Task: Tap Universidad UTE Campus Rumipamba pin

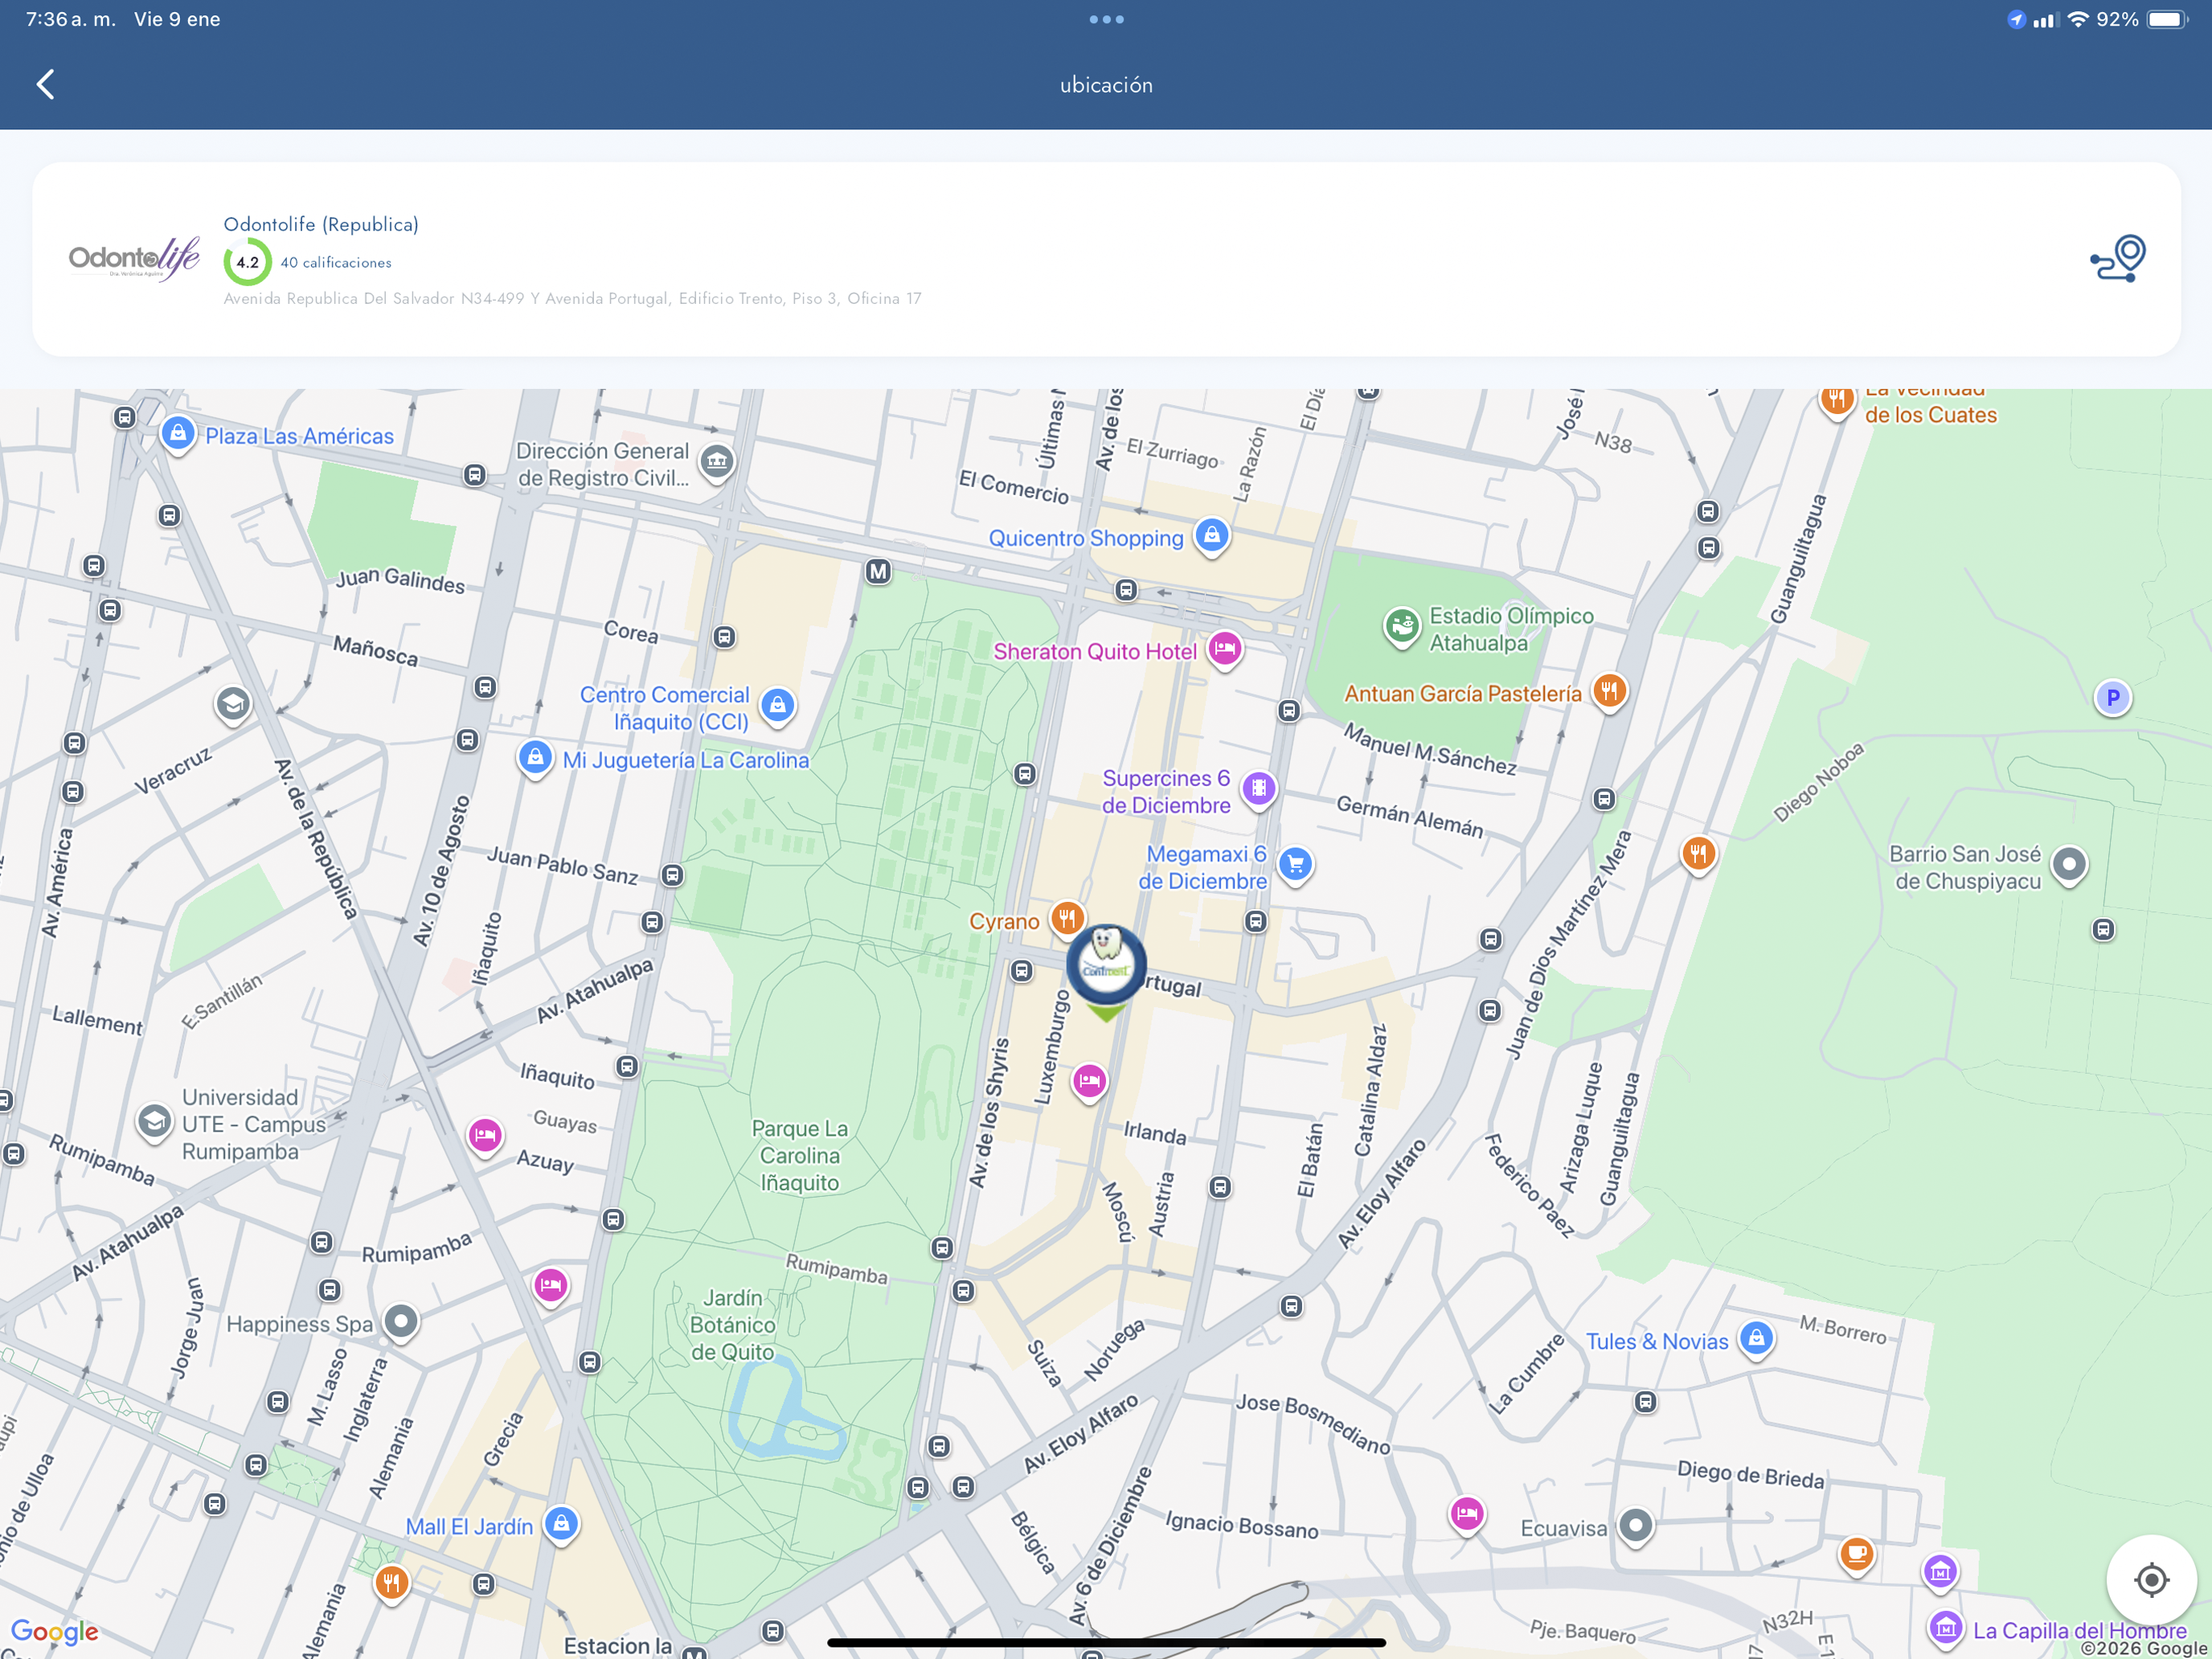Action: pyautogui.click(x=154, y=1122)
